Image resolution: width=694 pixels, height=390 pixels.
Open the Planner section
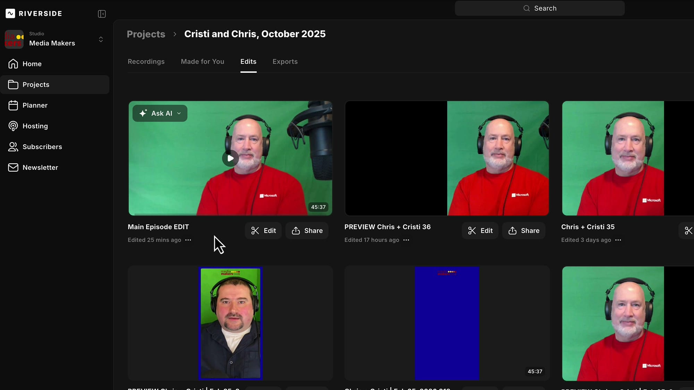point(55,105)
